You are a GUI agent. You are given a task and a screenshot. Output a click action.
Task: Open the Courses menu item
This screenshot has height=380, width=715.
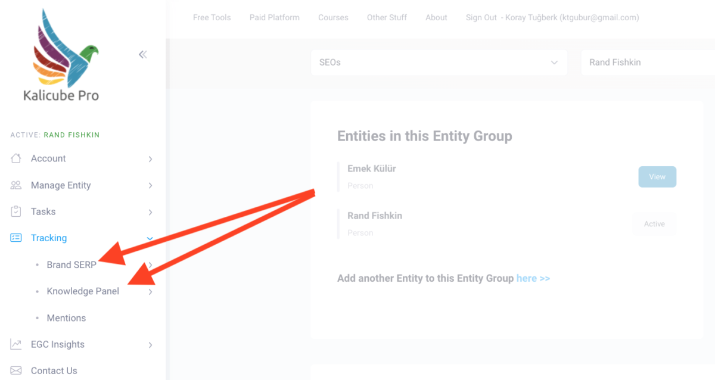click(333, 17)
